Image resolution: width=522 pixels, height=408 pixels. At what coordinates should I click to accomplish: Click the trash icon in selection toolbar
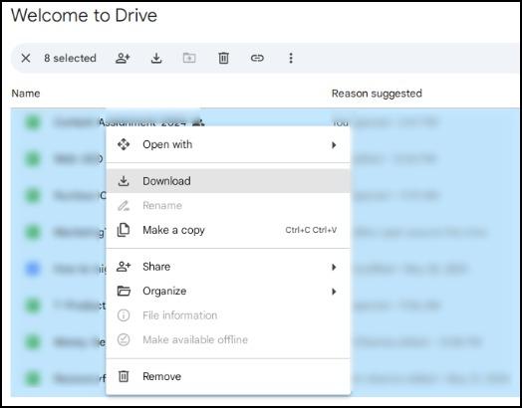pos(223,58)
